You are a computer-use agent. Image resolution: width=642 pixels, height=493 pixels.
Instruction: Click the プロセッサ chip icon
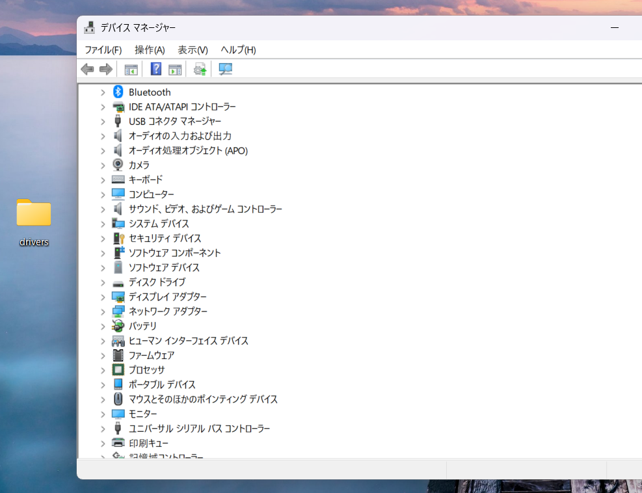[x=118, y=369]
